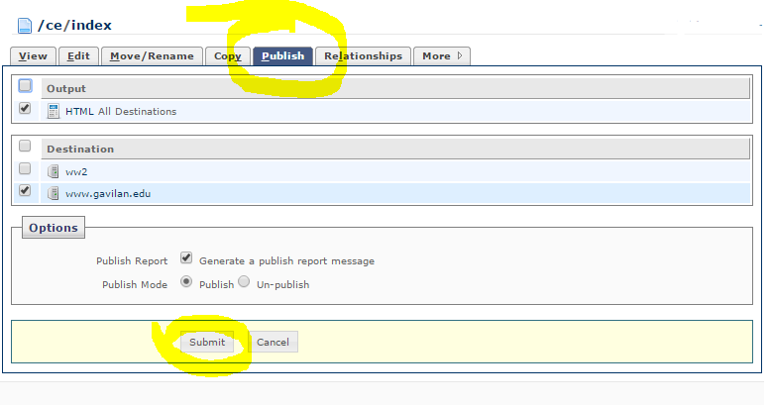Image resolution: width=772 pixels, height=405 pixels.
Task: Uncheck the www.gavilan.edu destination checkbox
Action: [x=25, y=191]
